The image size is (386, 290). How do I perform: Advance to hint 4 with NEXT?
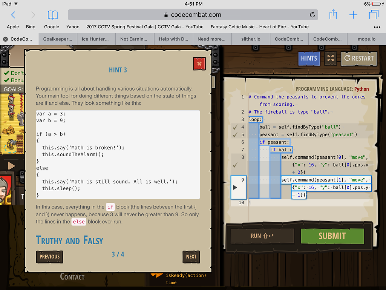[x=191, y=256]
